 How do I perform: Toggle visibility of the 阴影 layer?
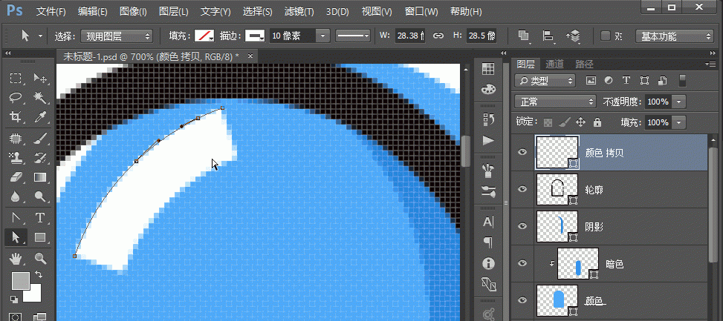point(522,226)
